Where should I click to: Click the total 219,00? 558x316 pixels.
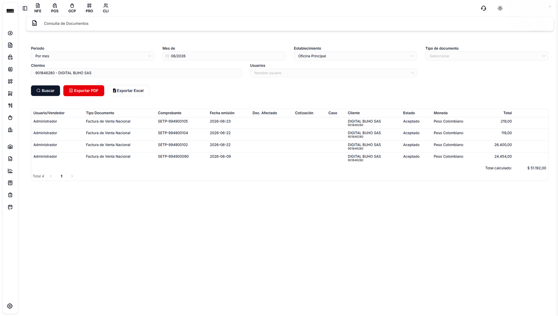point(506,121)
